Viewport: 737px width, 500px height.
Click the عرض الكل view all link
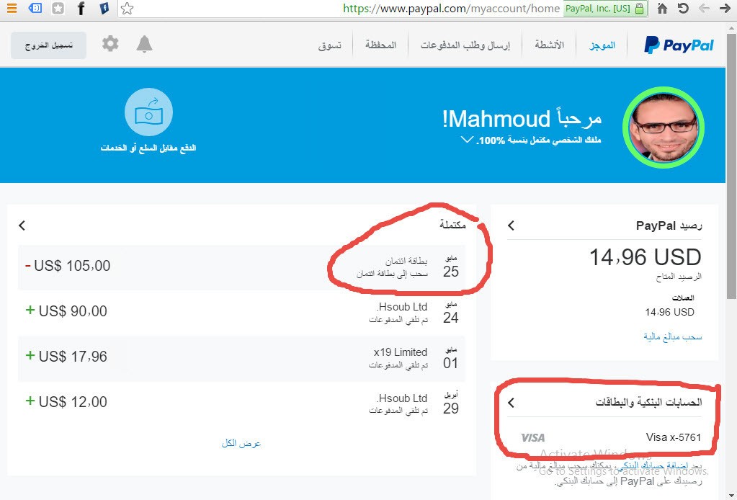pyautogui.click(x=241, y=443)
